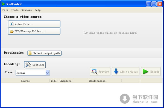This screenshot has height=108, width=164.
Task: Click the Chapters column header
Action: (x=66, y=81)
